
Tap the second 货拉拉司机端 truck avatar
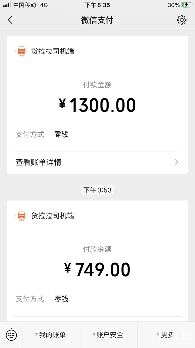[21, 216]
